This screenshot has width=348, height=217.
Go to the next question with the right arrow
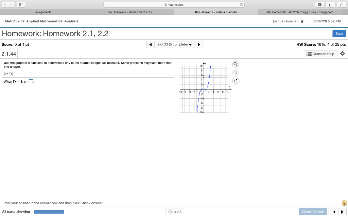(x=199, y=44)
